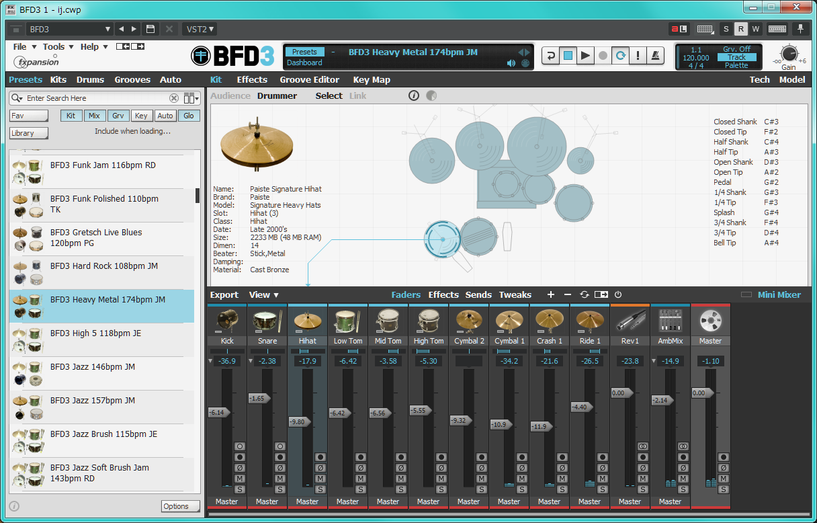Click the metronome icon in the transport

(x=655, y=56)
